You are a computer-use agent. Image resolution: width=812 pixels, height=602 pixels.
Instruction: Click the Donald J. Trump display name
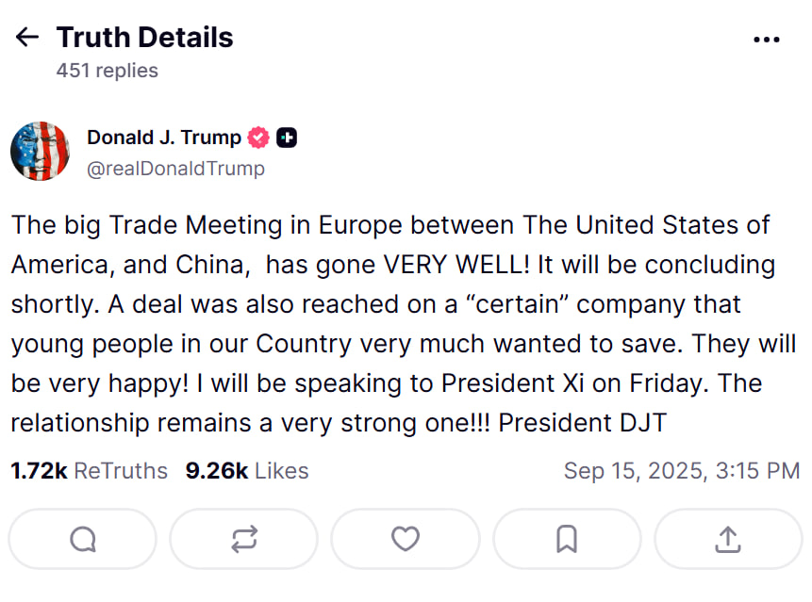pos(164,138)
